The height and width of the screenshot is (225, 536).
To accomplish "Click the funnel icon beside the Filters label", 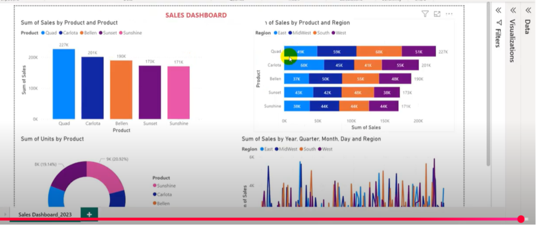I will tap(499, 23).
